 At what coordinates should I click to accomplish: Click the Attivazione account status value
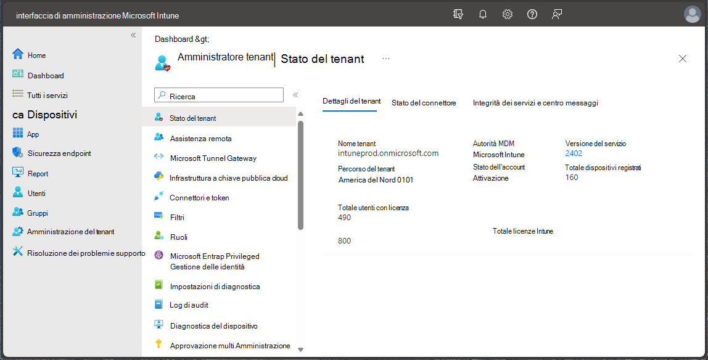click(x=491, y=178)
